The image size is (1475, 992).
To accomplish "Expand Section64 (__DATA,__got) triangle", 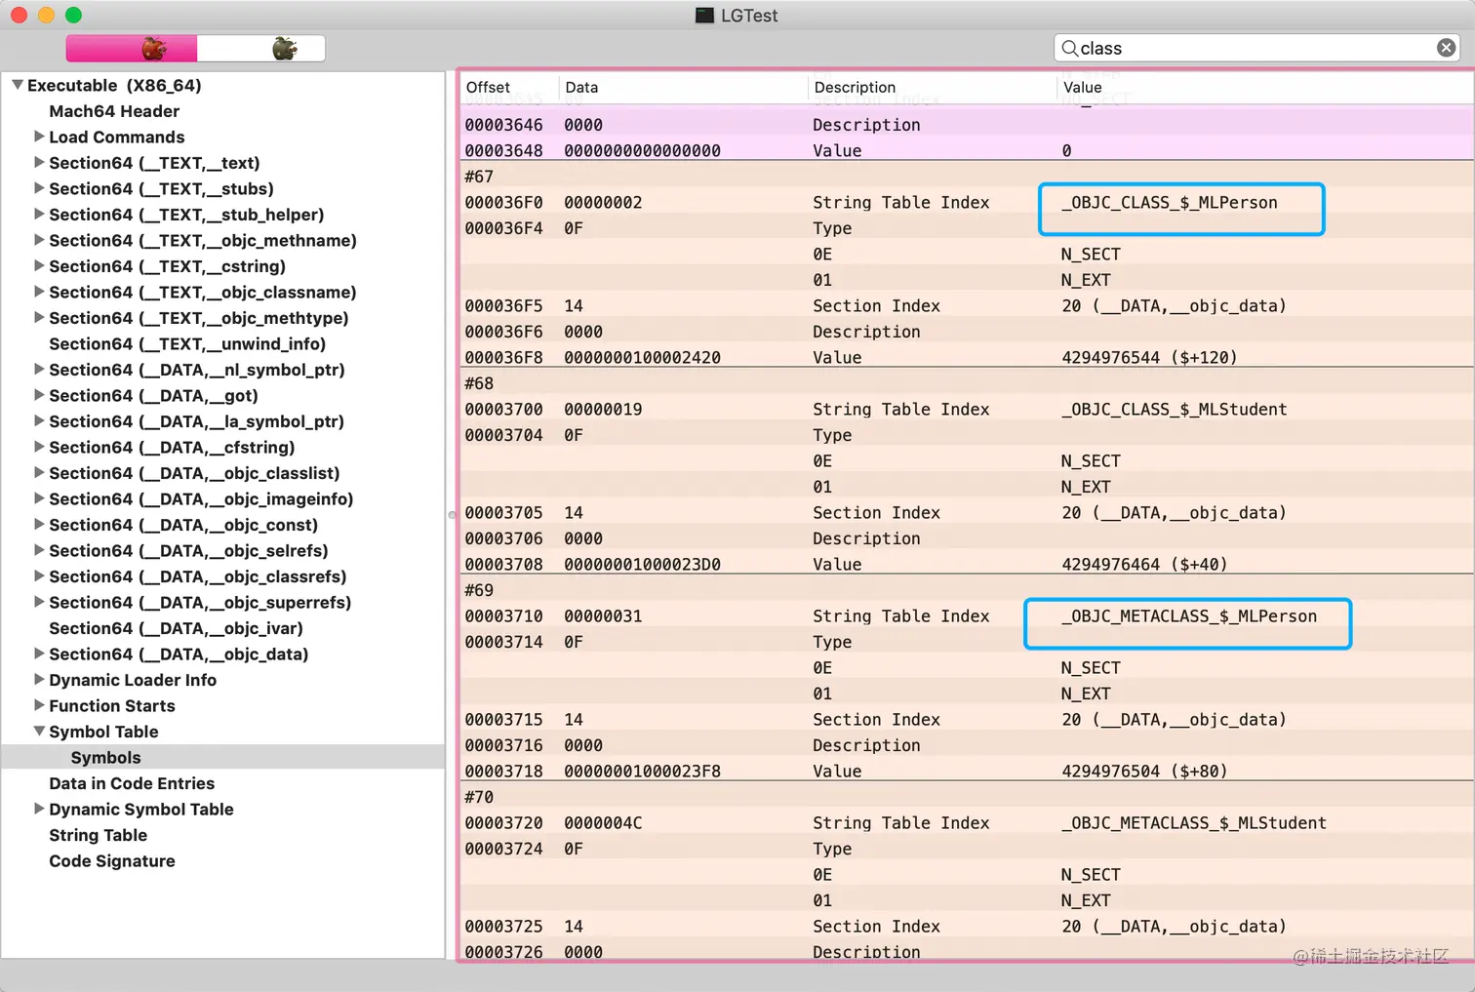I will click(39, 395).
